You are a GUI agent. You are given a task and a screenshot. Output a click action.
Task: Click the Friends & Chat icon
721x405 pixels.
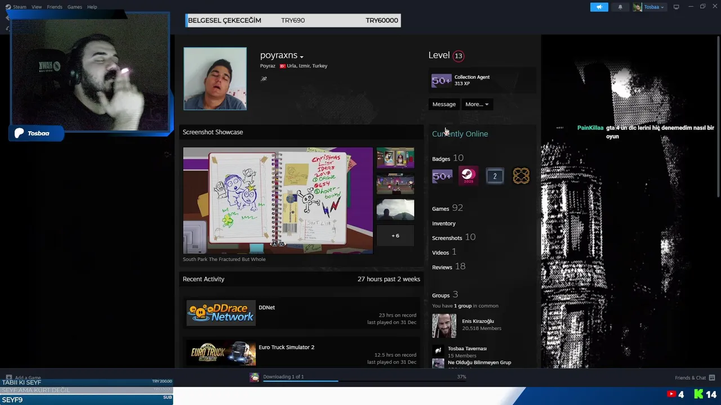(712, 377)
